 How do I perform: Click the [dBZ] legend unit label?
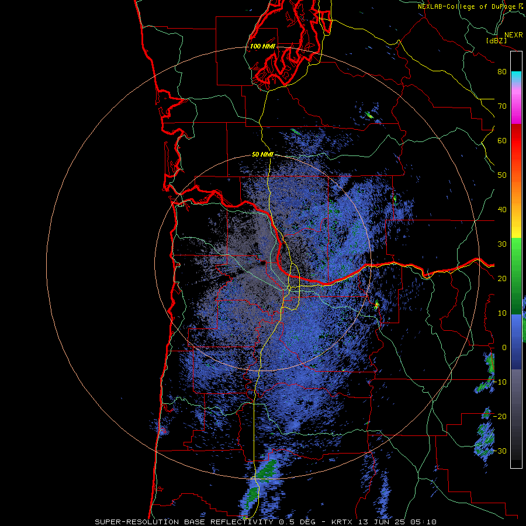496,40
